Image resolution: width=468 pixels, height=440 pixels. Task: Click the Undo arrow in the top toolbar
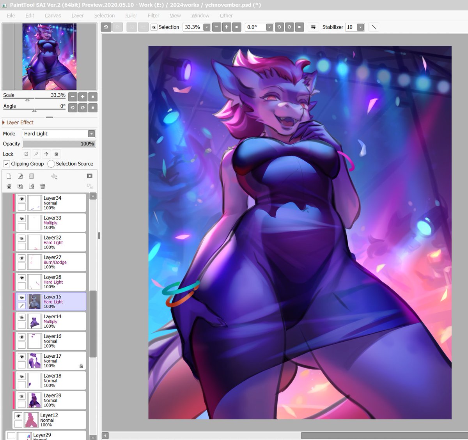point(106,27)
